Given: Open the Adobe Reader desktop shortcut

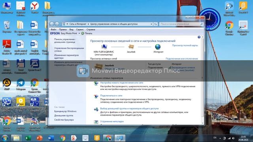Looking at the screenshot, I should pyautogui.click(x=7, y=47).
